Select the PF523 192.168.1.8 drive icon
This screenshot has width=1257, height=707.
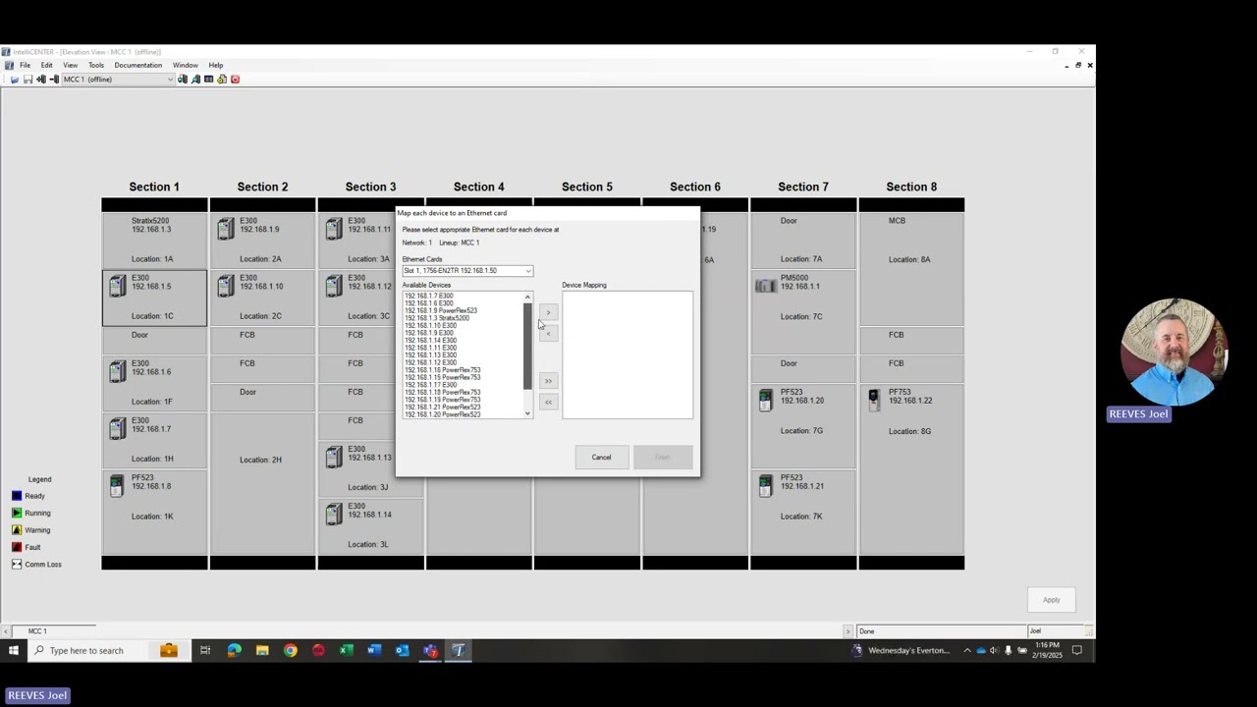117,485
